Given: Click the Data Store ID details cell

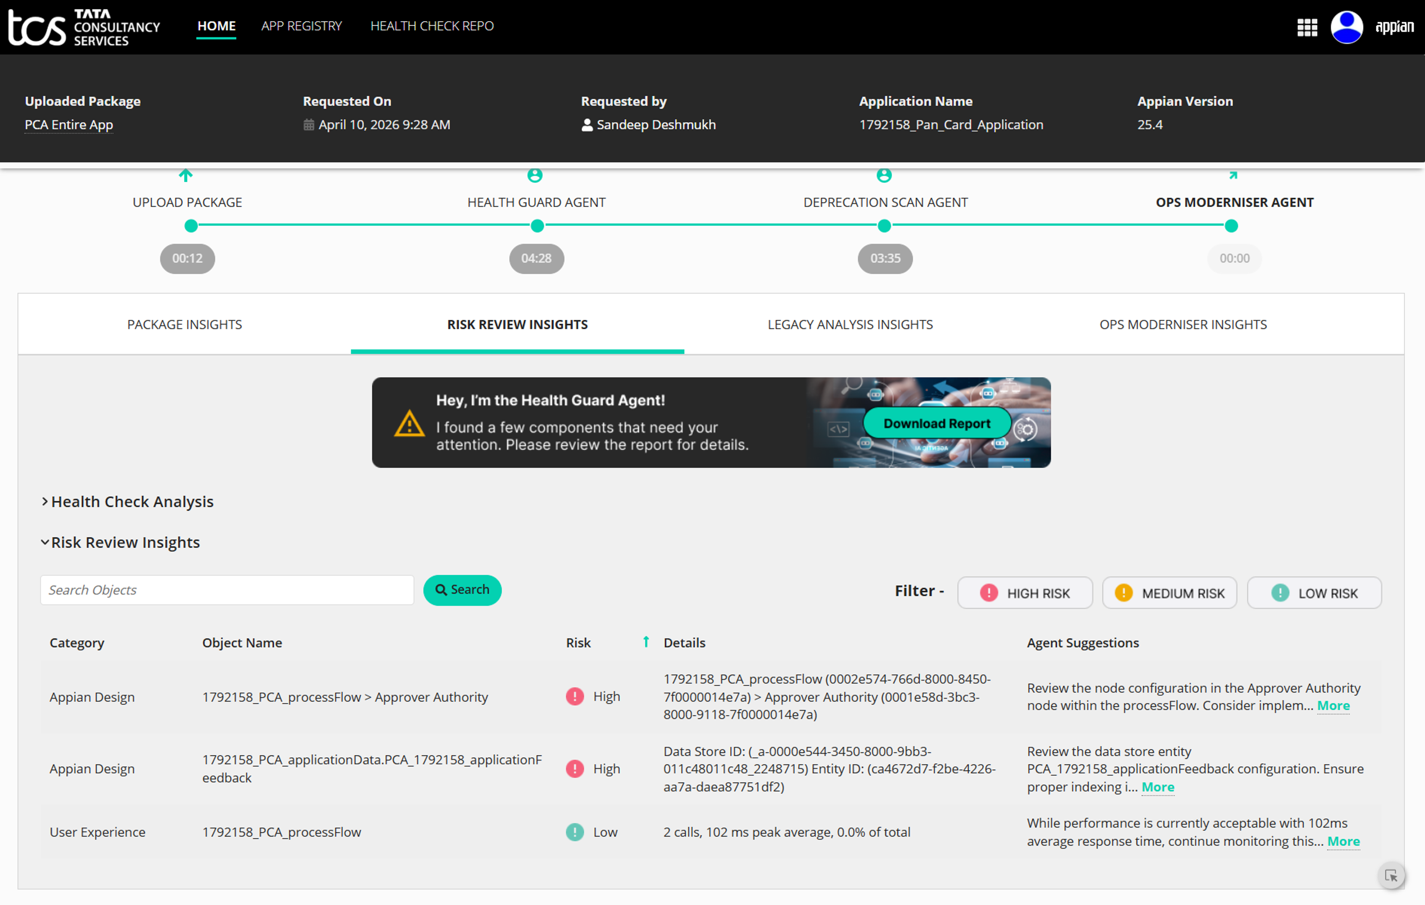Looking at the screenshot, I should pos(829,769).
